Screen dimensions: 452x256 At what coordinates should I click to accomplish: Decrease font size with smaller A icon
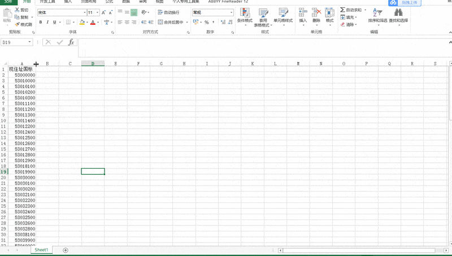[x=110, y=12]
